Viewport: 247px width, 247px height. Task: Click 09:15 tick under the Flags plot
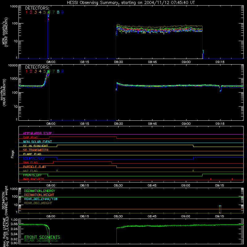click(220, 186)
